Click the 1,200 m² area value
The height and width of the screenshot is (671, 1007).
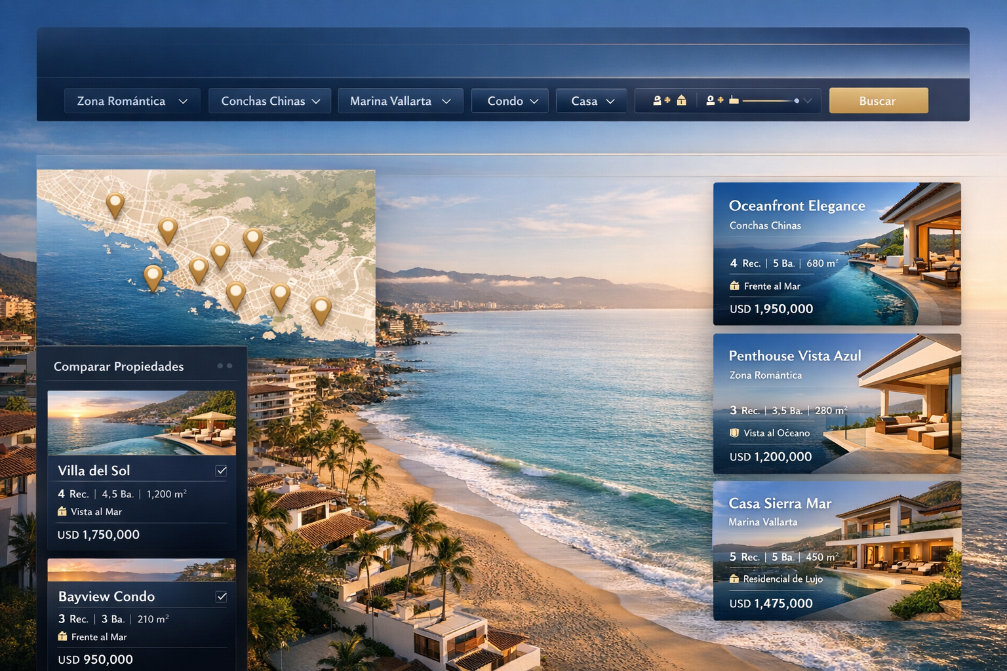pyautogui.click(x=167, y=493)
